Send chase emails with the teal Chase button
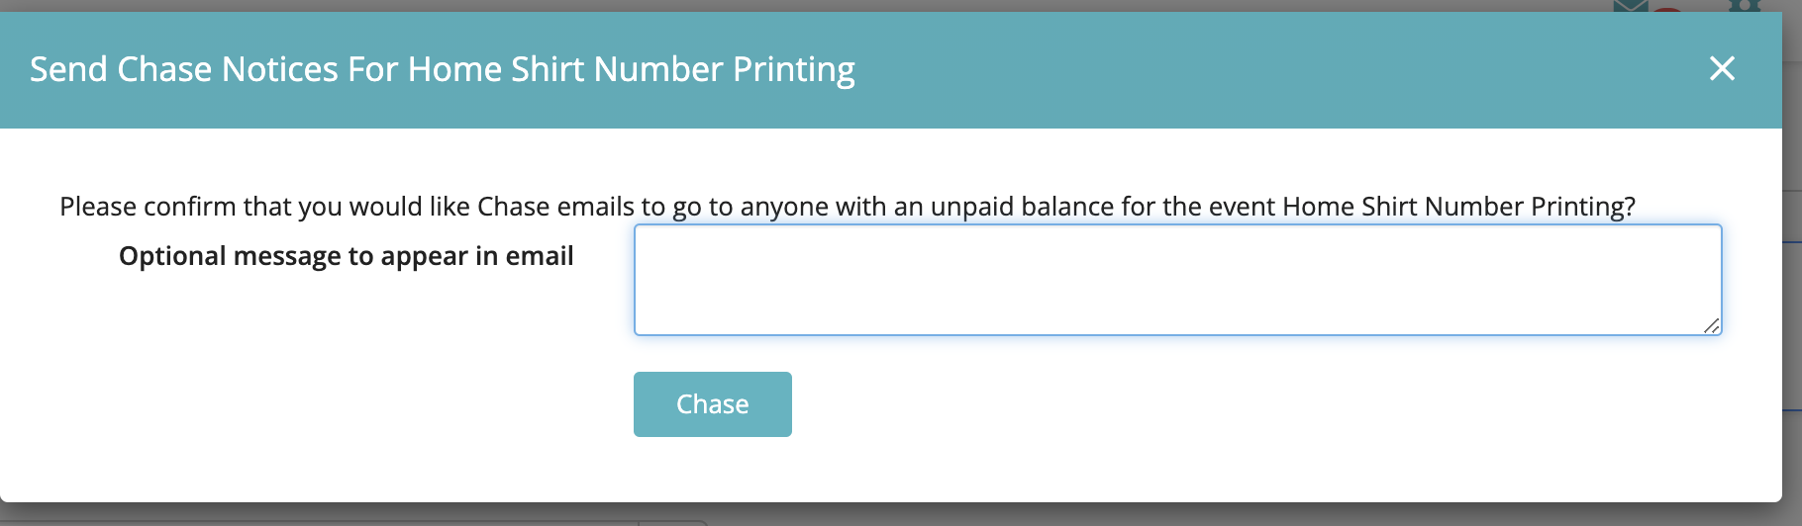 712,404
